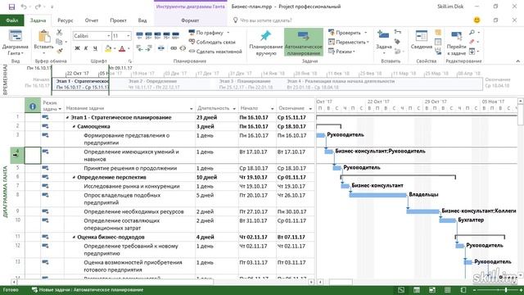Redo the last undone action
The width and height of the screenshot is (524, 295).
pyautogui.click(x=38, y=7)
